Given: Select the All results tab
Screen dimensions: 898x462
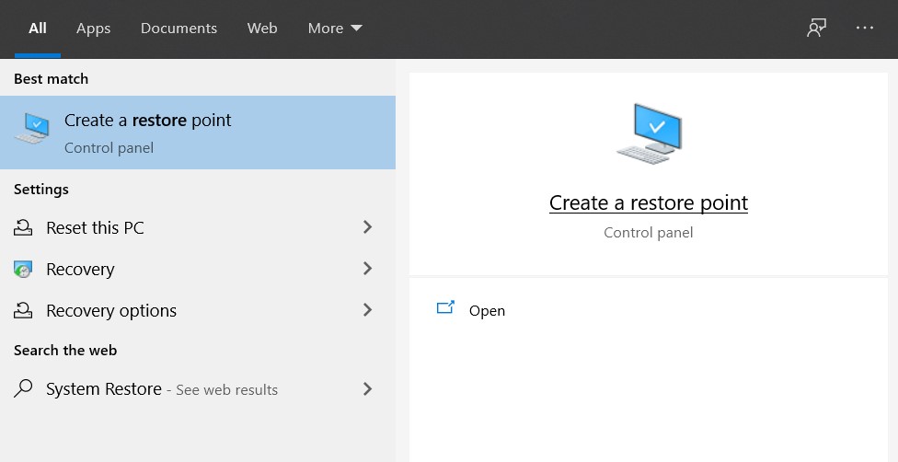Looking at the screenshot, I should (38, 29).
